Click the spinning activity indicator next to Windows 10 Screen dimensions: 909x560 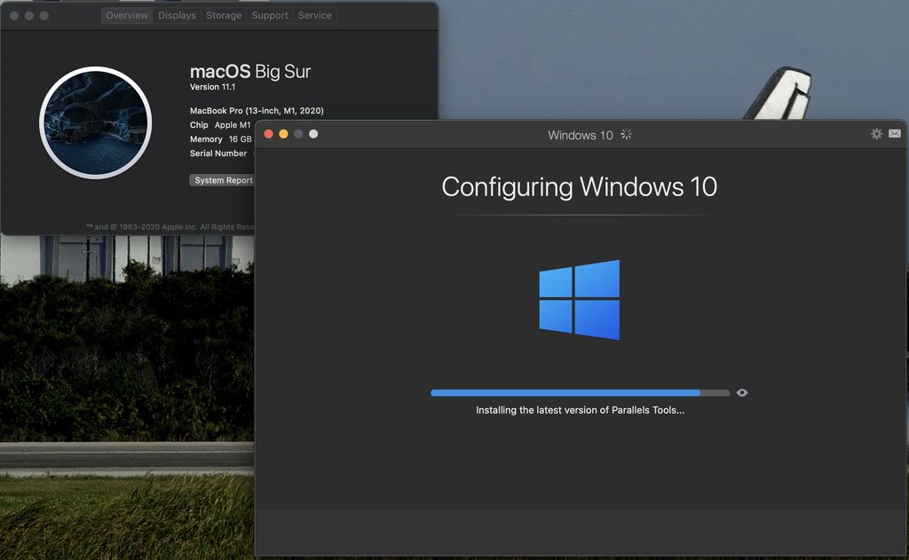click(x=626, y=135)
